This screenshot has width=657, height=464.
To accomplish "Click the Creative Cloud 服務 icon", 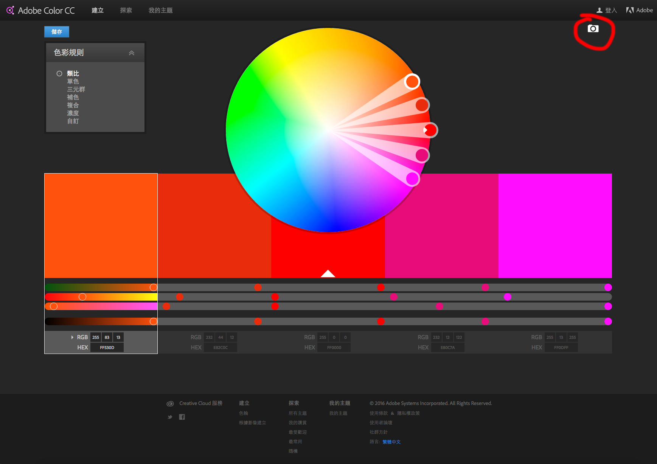I will tap(170, 403).
